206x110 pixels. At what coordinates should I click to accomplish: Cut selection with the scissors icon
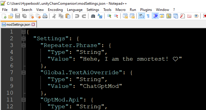click(x=54, y=16)
